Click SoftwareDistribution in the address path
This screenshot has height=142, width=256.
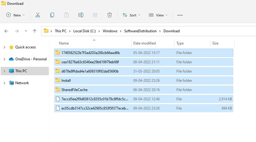click(x=140, y=31)
